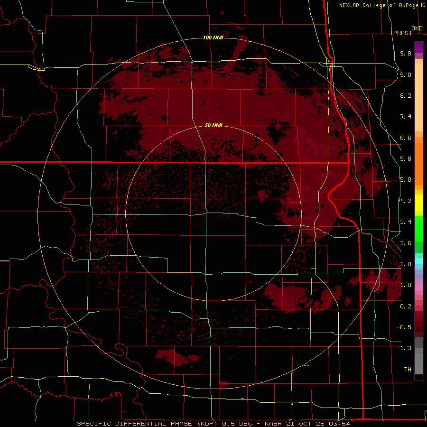Screen dimensions: 427x427
Task: Click the 50 NMI range ring label
Action: tap(213, 125)
